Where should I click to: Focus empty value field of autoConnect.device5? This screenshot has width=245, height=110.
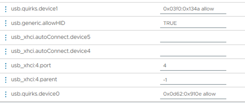pyautogui.click(x=193, y=37)
